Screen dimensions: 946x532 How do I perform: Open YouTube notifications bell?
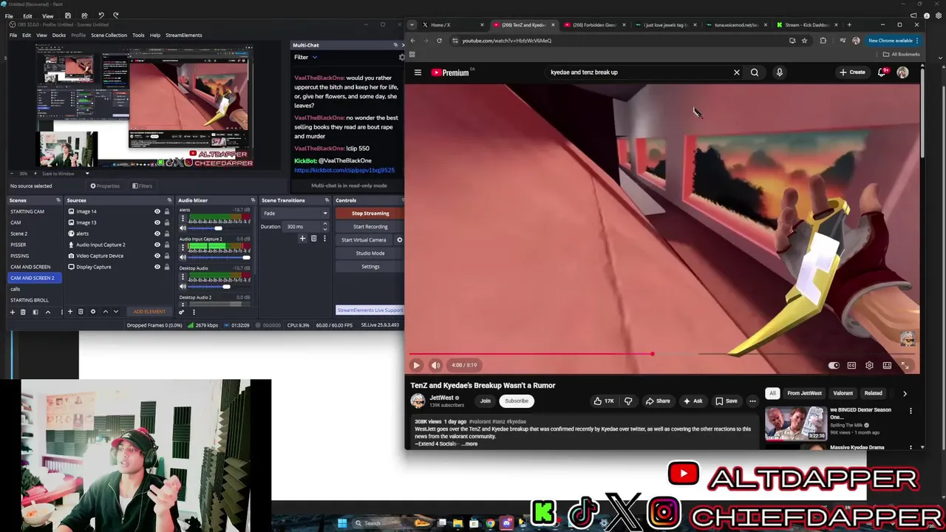pos(882,72)
